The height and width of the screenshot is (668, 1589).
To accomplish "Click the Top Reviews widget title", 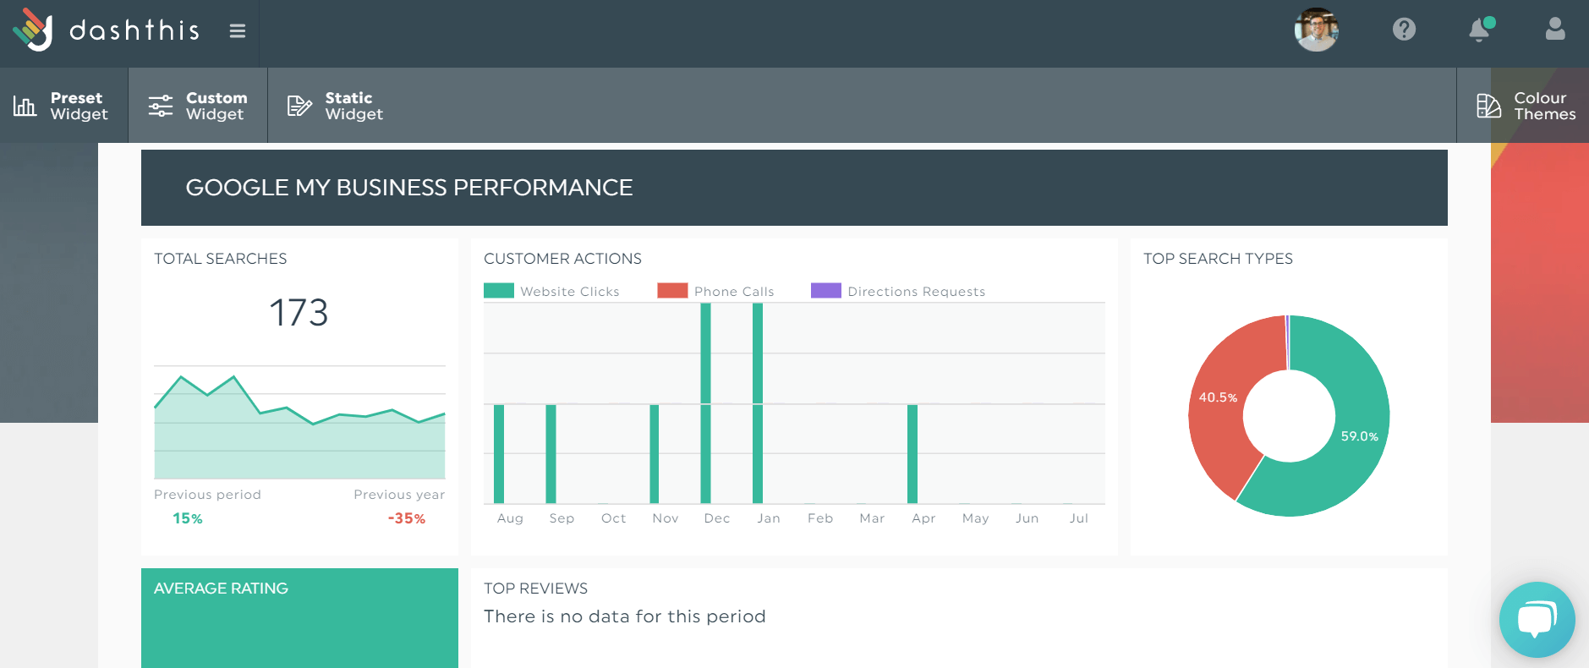I will tap(535, 589).
